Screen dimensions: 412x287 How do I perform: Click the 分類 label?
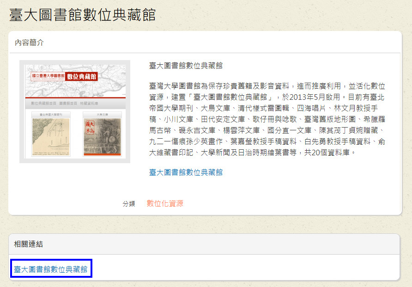(129, 204)
